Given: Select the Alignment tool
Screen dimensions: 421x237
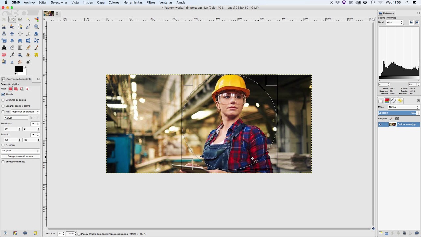Looking at the screenshot, I should 20,34.
